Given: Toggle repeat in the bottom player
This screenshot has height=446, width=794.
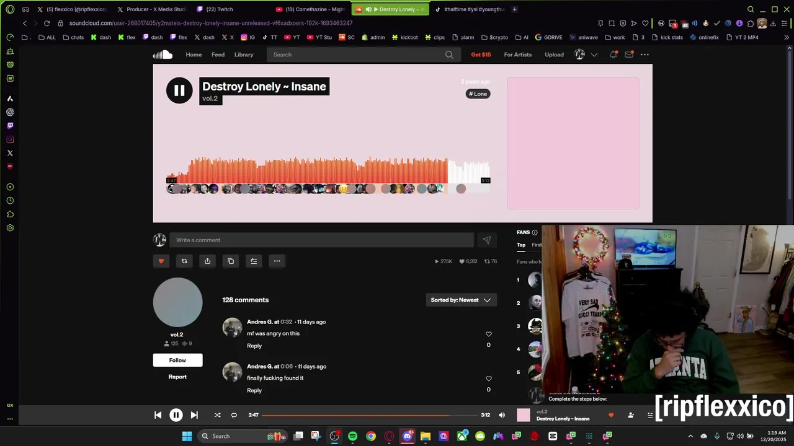Looking at the screenshot, I should (234, 415).
